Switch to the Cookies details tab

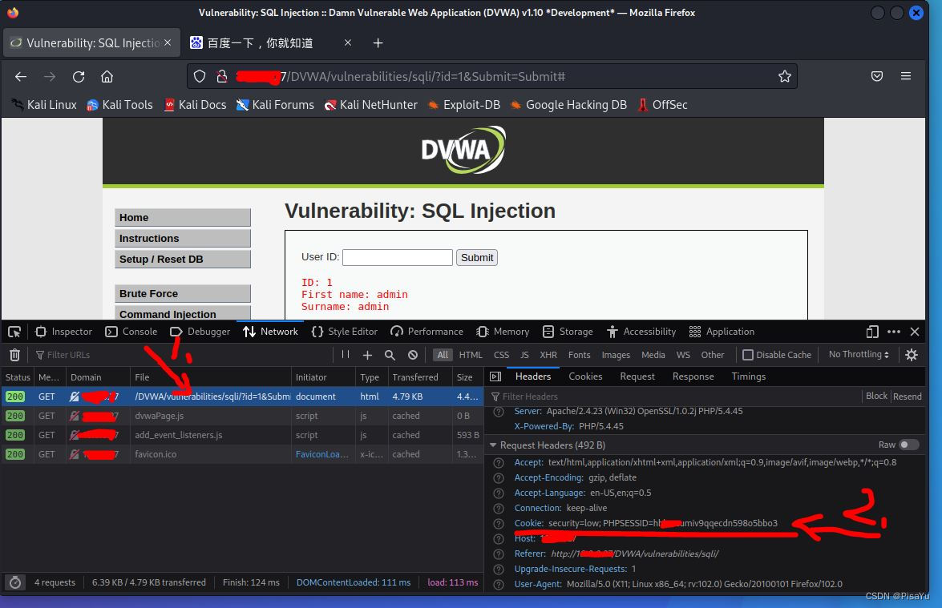click(585, 376)
